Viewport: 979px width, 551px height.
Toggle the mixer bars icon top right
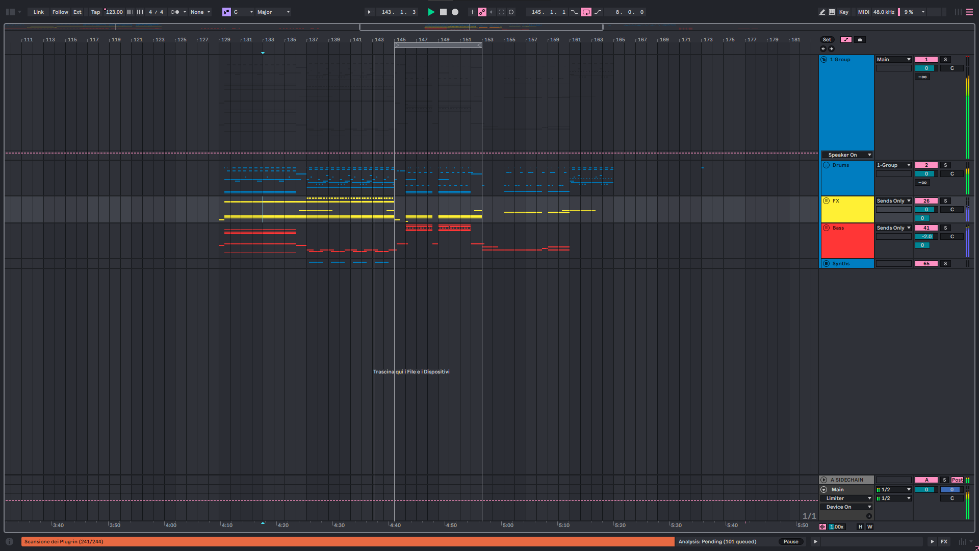(958, 12)
